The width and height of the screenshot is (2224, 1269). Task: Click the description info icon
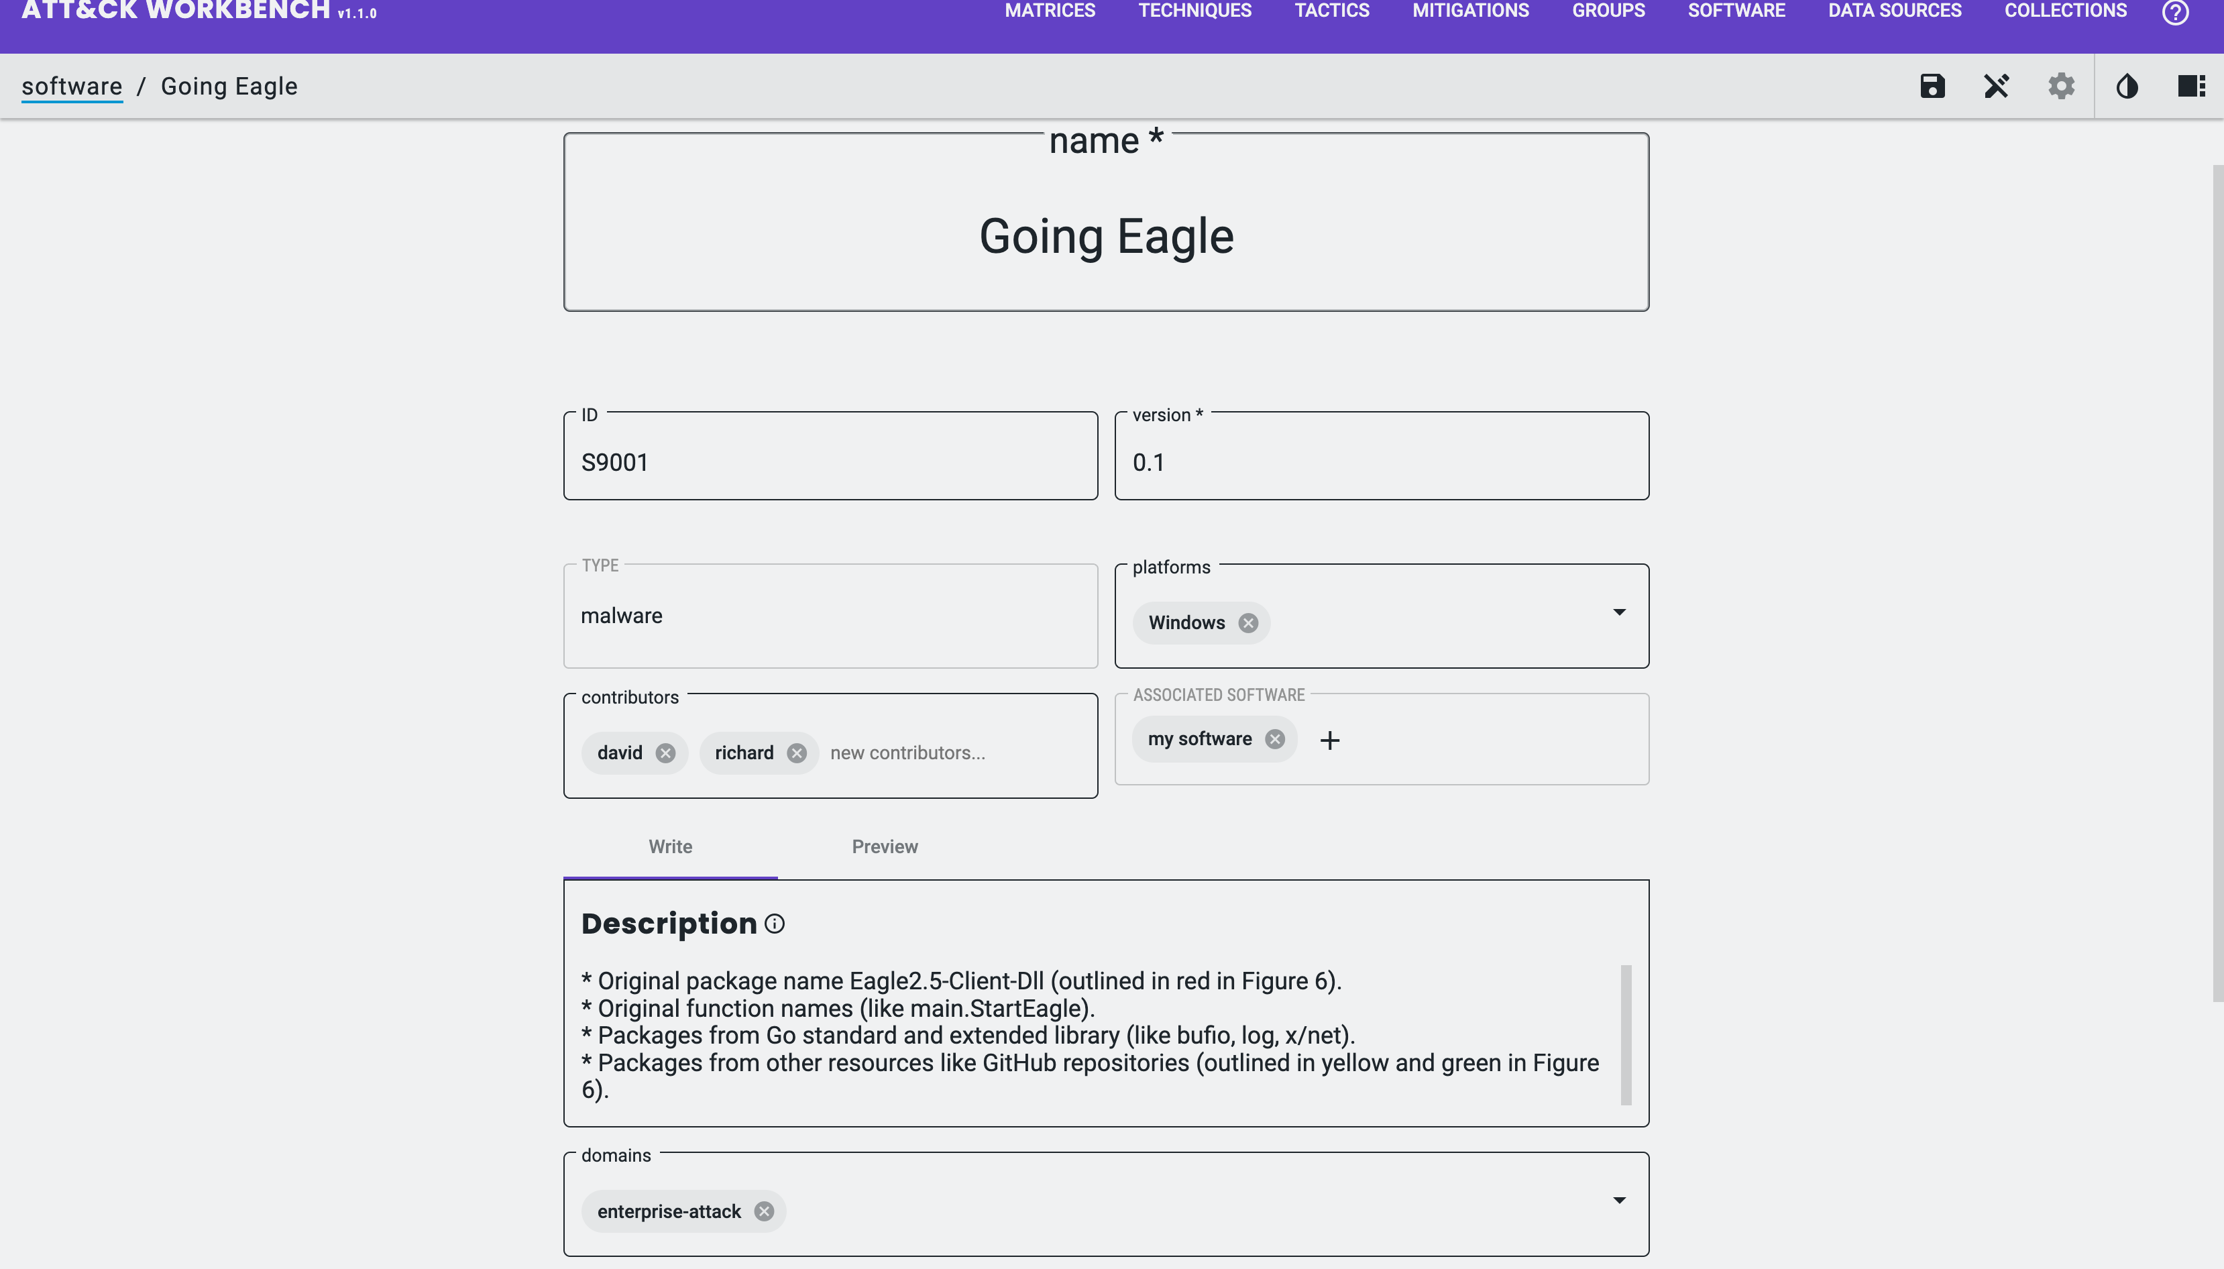(776, 924)
